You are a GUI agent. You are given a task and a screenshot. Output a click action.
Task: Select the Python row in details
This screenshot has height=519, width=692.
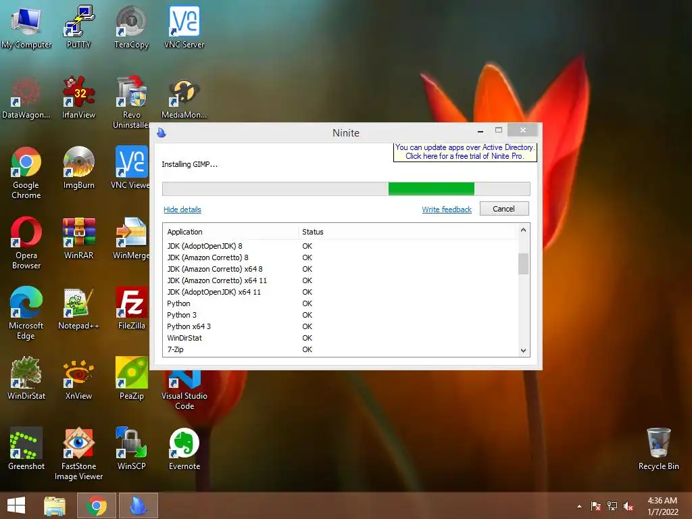click(x=341, y=303)
